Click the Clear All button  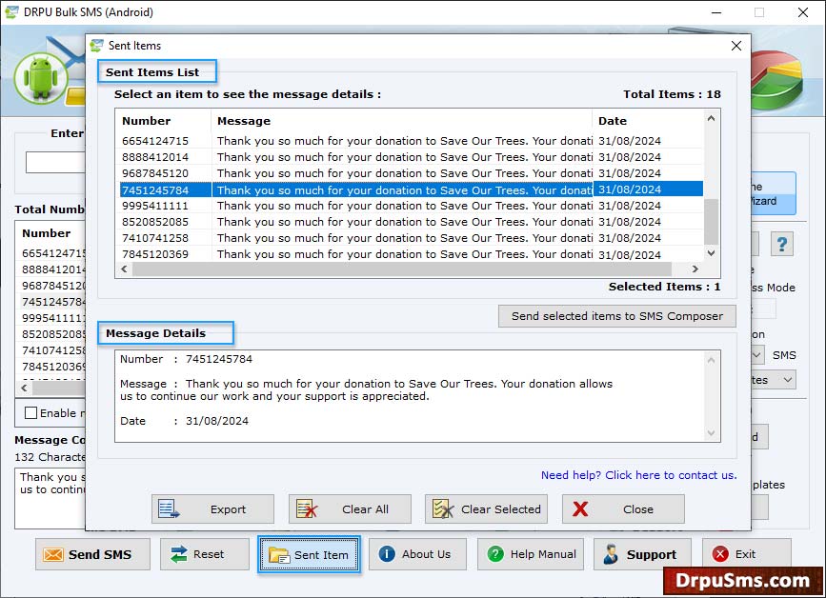(x=350, y=509)
